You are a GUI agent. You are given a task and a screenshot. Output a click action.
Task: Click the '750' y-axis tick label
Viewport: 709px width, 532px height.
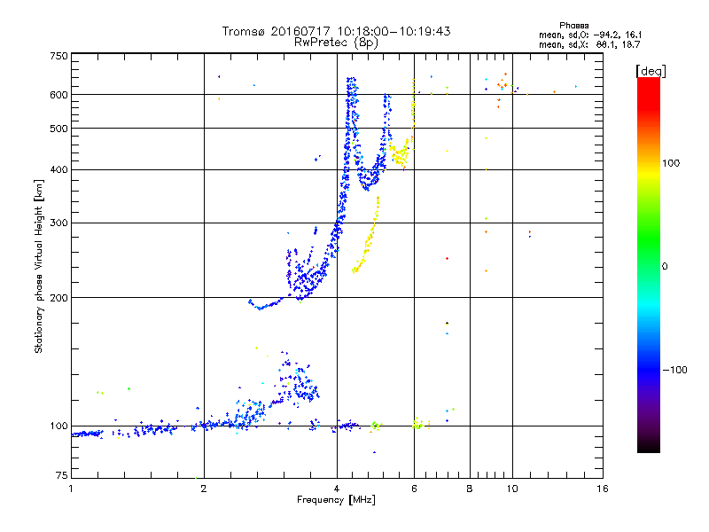tap(58, 56)
